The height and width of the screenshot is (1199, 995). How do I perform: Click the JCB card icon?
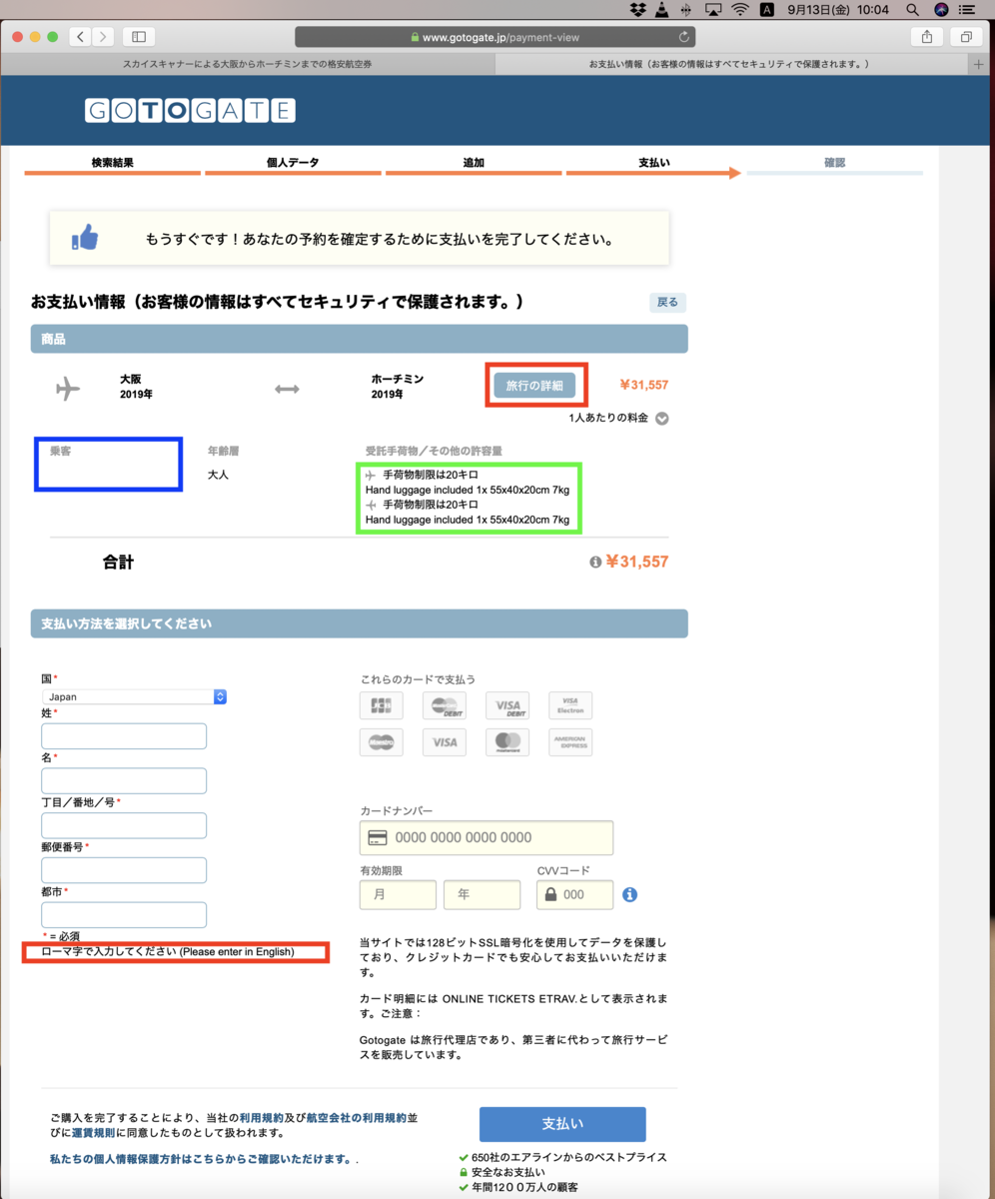pyautogui.click(x=381, y=705)
